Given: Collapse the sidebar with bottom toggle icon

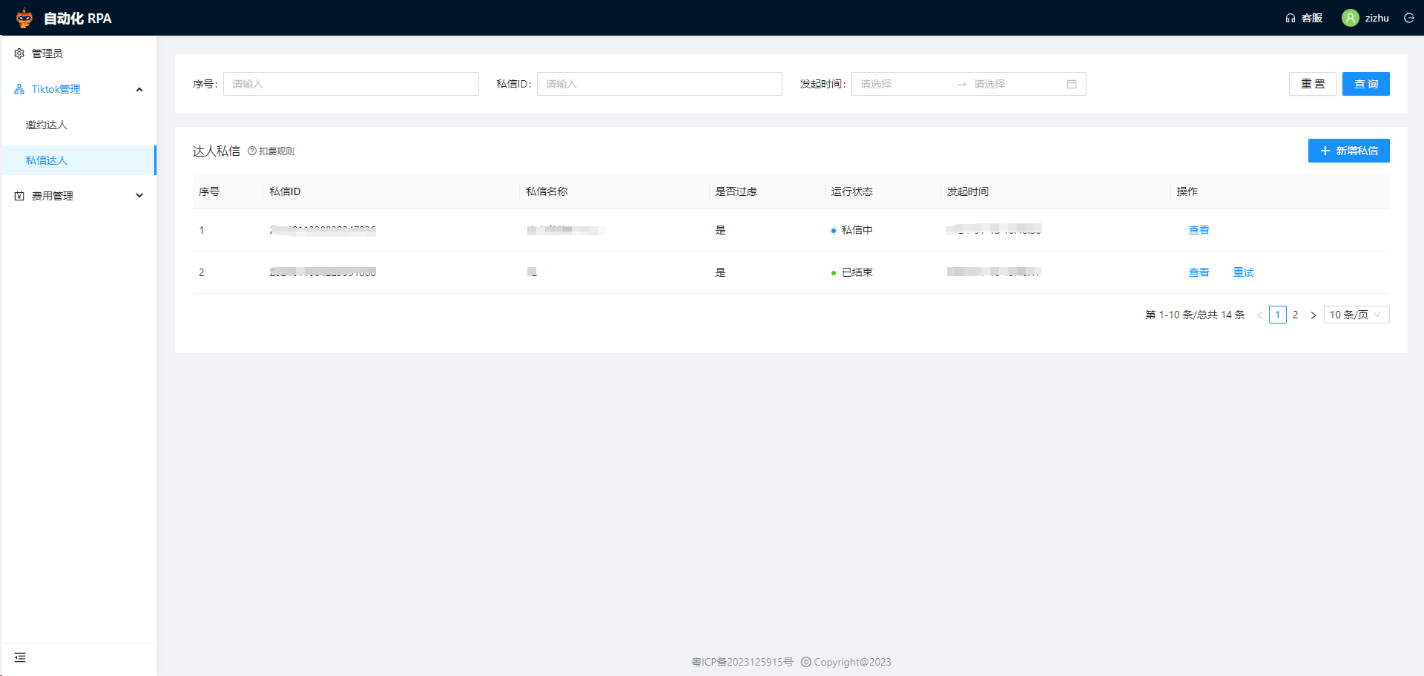Looking at the screenshot, I should coord(20,657).
